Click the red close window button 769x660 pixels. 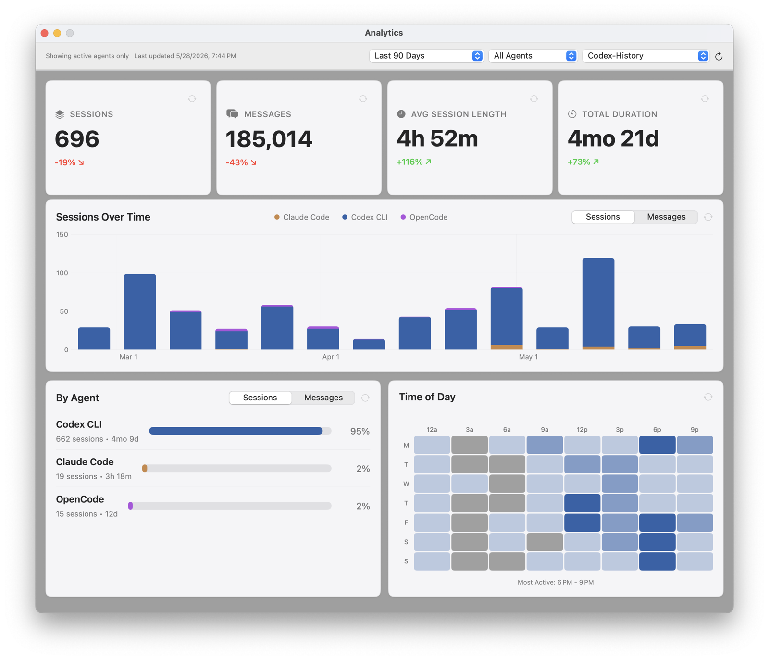tap(45, 33)
